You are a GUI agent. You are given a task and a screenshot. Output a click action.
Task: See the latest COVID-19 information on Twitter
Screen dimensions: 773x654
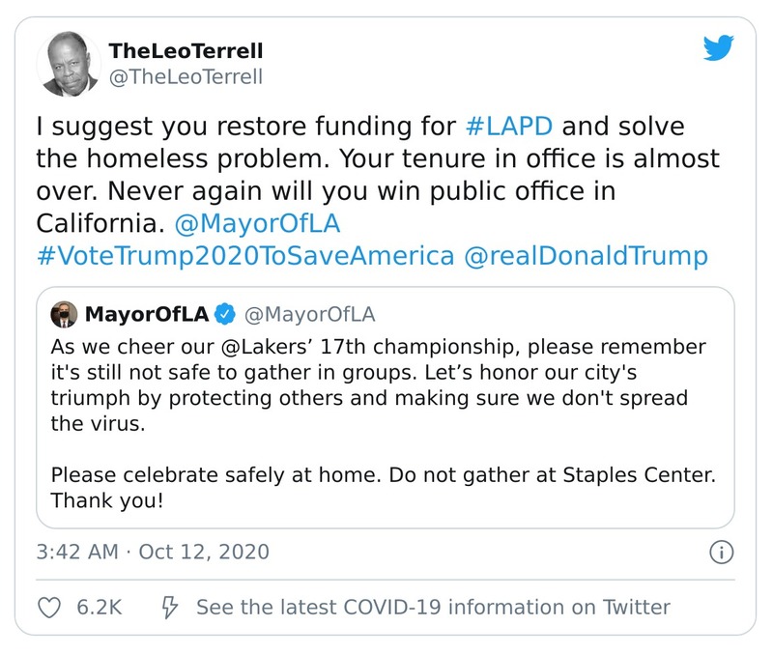433,608
